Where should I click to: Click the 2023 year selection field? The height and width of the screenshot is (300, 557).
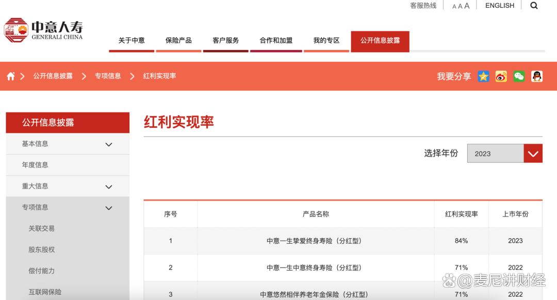pos(495,154)
